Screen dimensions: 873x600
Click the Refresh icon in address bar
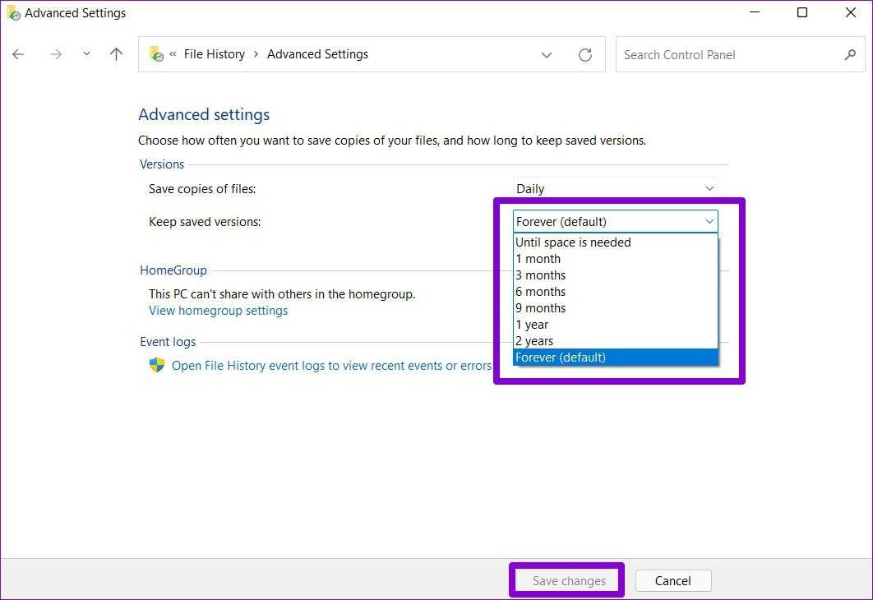(584, 55)
